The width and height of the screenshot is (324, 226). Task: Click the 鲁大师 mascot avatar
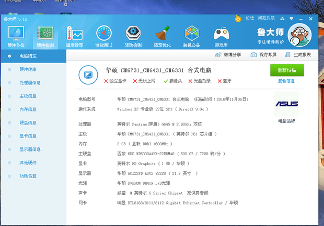tap(299, 35)
